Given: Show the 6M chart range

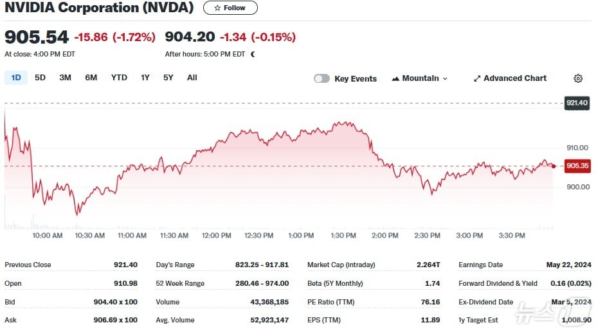Looking at the screenshot, I should 91,78.
